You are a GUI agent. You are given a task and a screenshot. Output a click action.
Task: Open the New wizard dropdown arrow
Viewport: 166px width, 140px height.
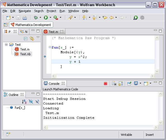click(x=13, y=18)
